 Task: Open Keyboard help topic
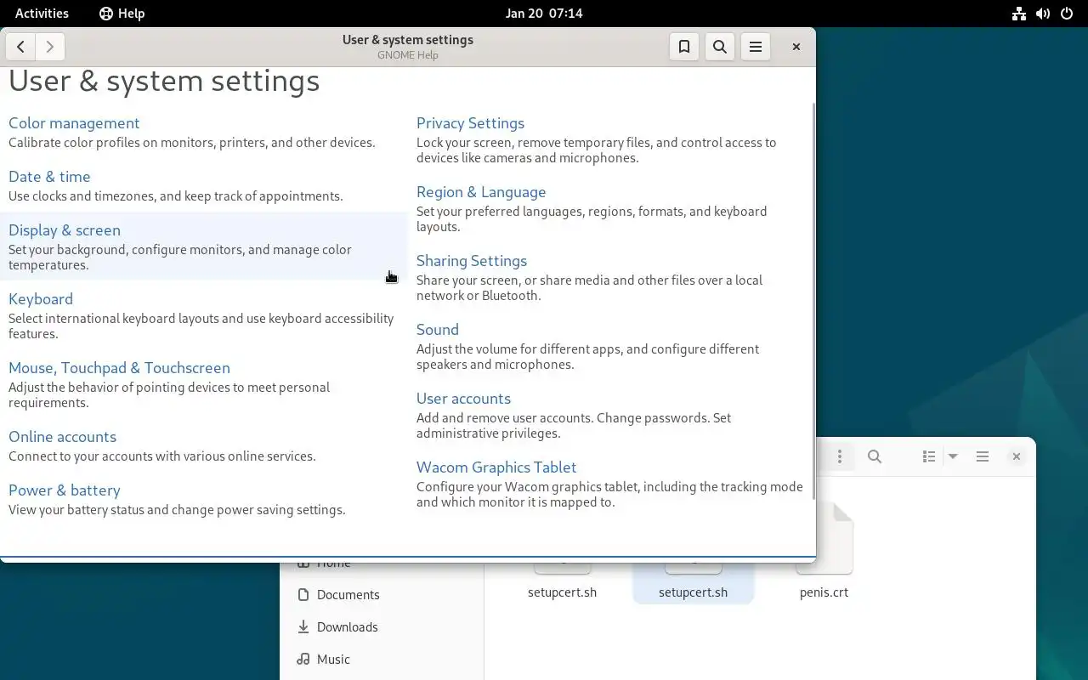41,299
